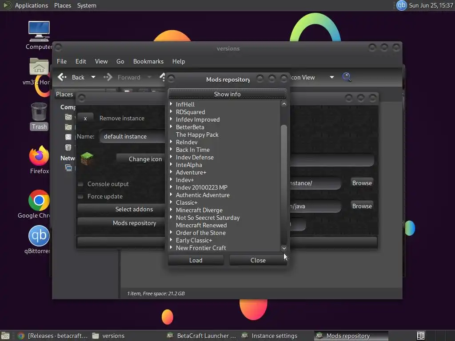Select InteAlpha in the mods list

189,165
